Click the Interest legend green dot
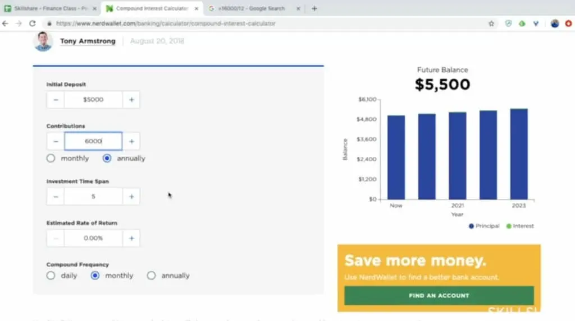The height and width of the screenshot is (321, 575). [x=509, y=226]
